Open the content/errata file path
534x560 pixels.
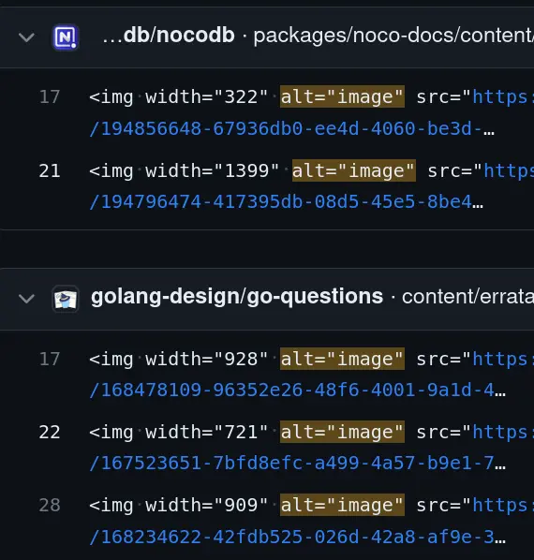pos(467,297)
